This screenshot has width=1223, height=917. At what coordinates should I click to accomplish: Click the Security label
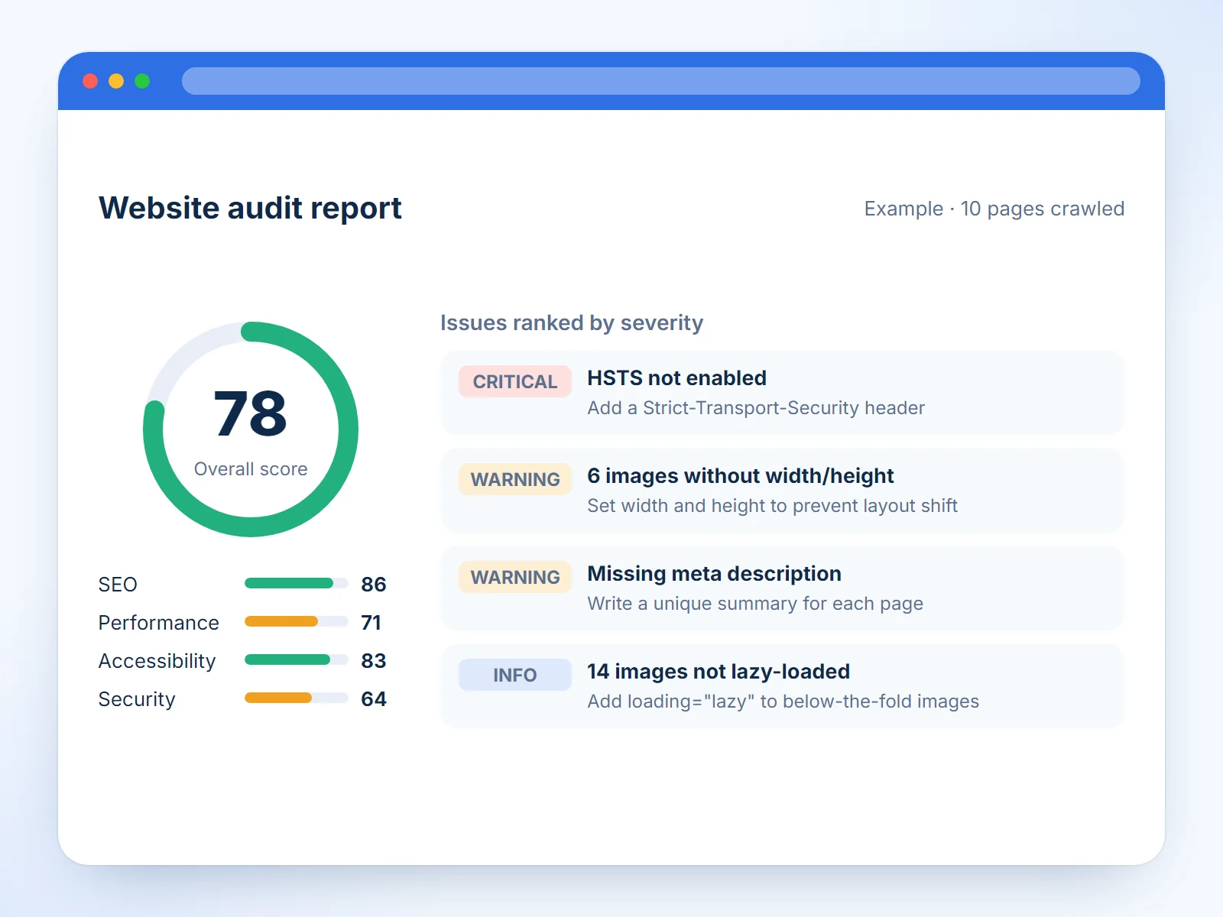click(137, 699)
